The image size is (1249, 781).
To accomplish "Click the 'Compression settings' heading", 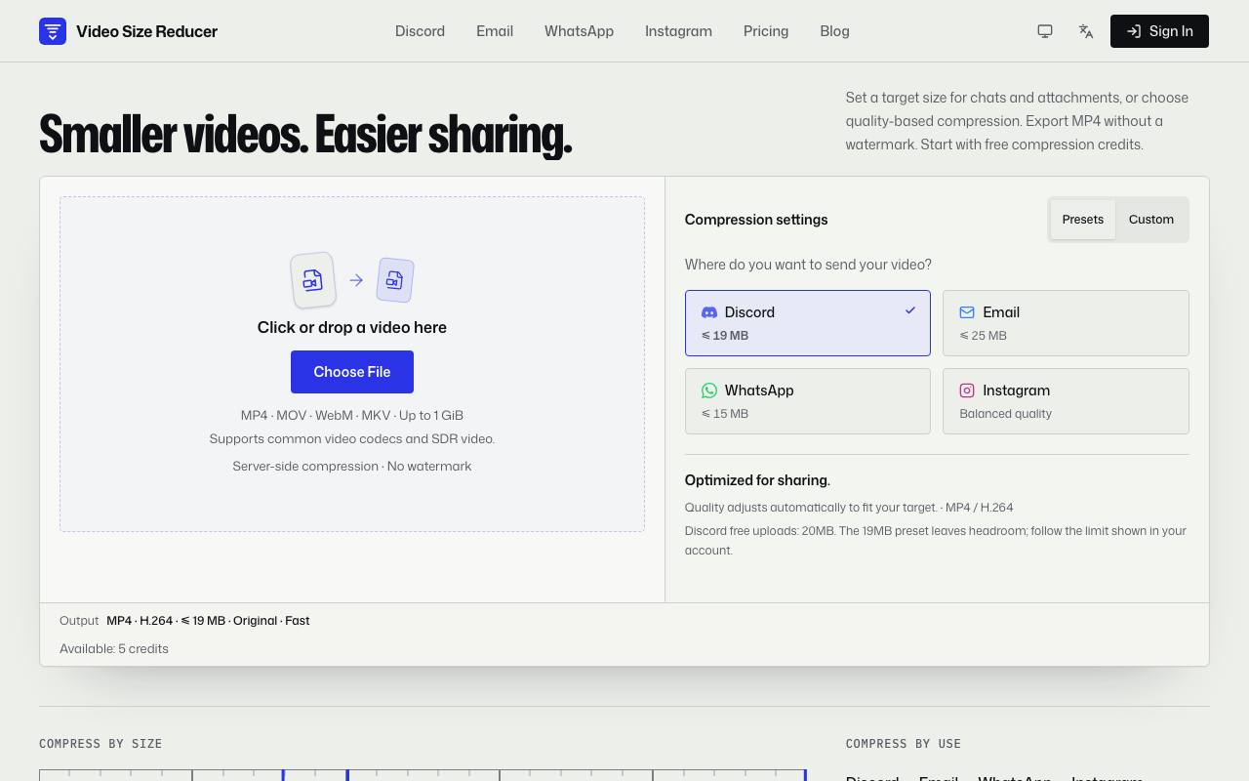I will [x=756, y=220].
